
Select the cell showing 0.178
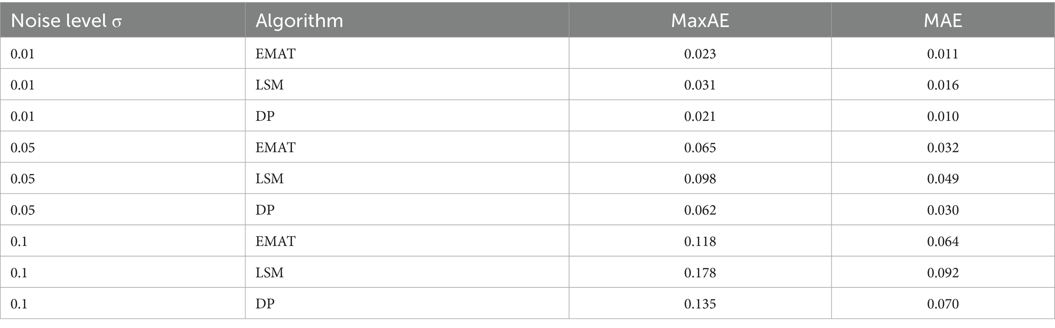click(x=700, y=272)
